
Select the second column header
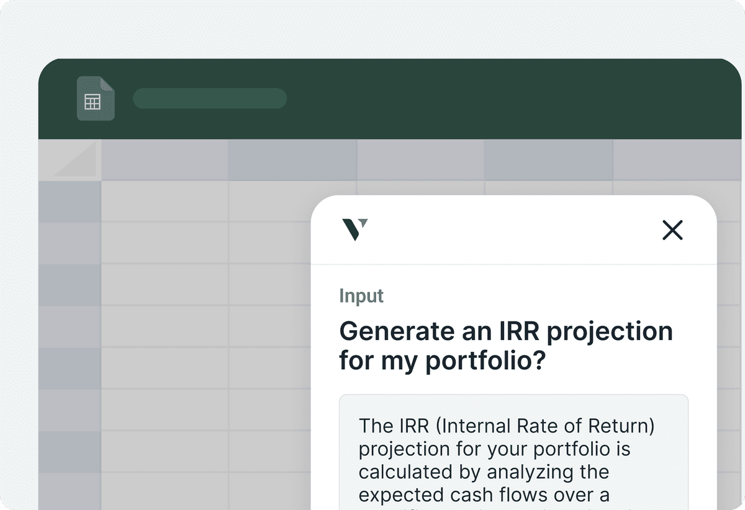292,159
